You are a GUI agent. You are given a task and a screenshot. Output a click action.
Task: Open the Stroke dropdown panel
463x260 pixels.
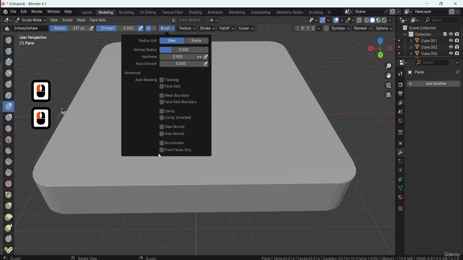coord(207,28)
